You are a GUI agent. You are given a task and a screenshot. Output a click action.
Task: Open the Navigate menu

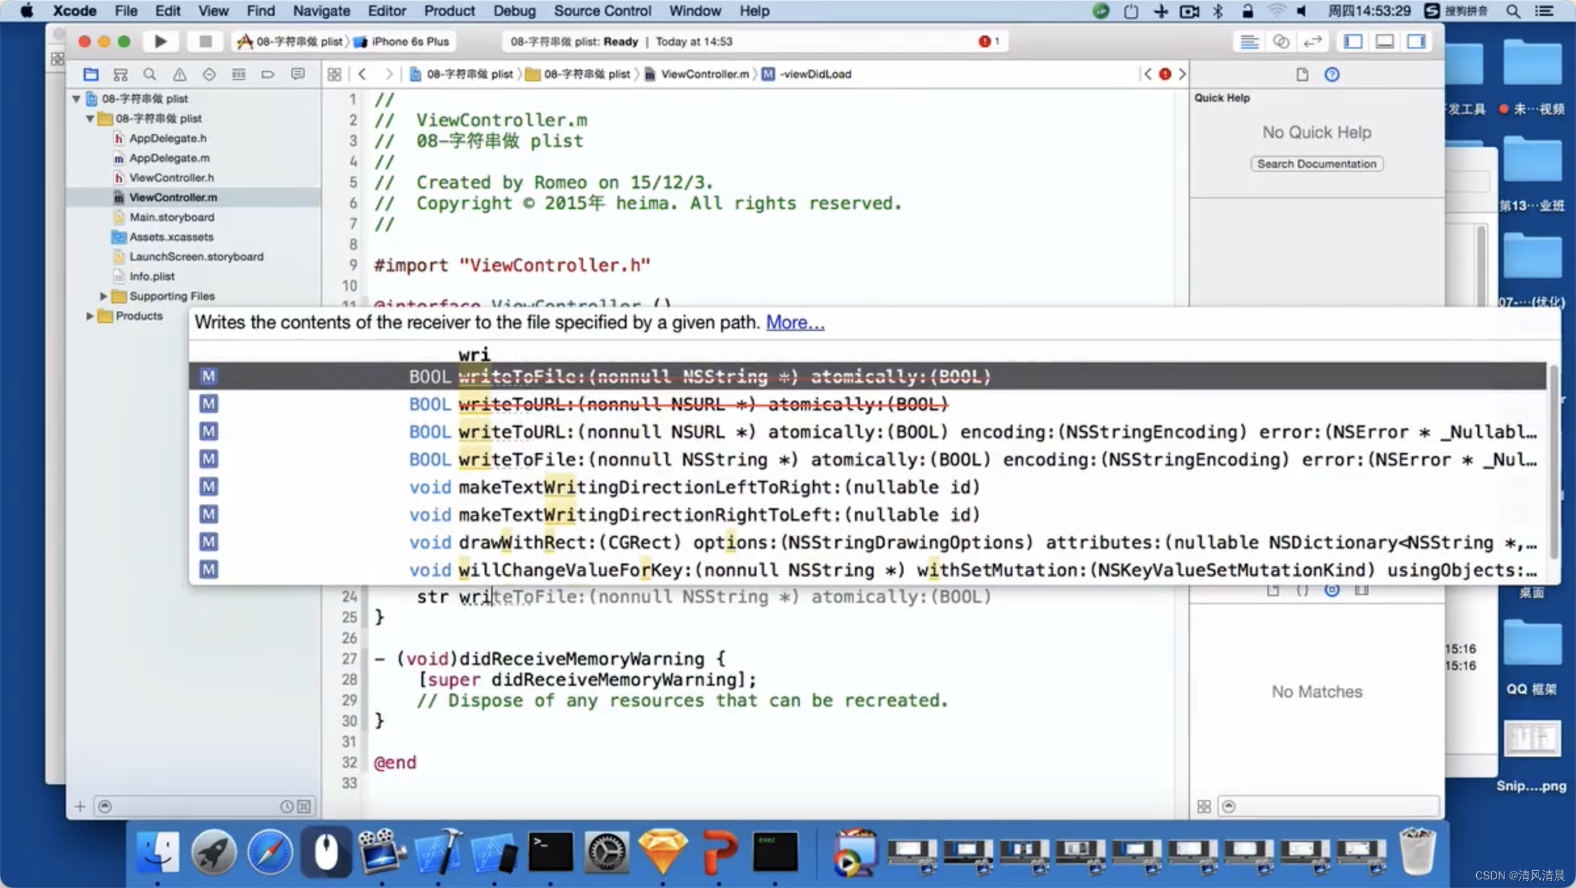(x=321, y=11)
